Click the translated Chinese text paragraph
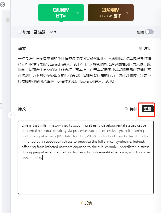164x213 pixels. 84,70
